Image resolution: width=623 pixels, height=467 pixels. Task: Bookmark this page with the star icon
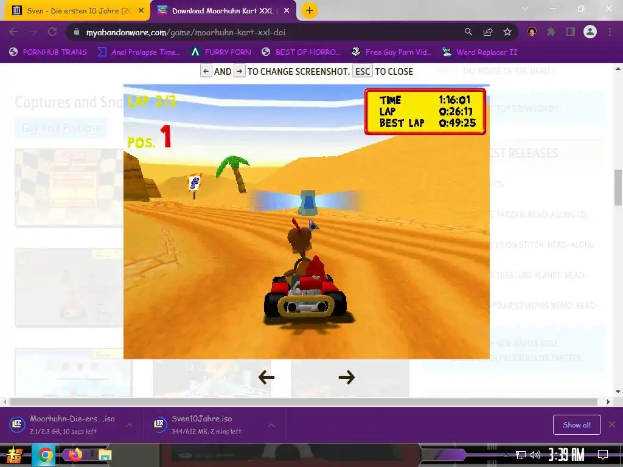(507, 32)
